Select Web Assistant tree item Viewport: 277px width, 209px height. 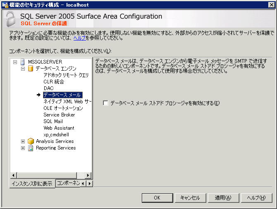pyautogui.click(x=59, y=128)
